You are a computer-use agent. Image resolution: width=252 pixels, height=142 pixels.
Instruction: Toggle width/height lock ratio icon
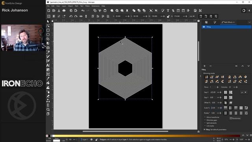coord(168,16)
